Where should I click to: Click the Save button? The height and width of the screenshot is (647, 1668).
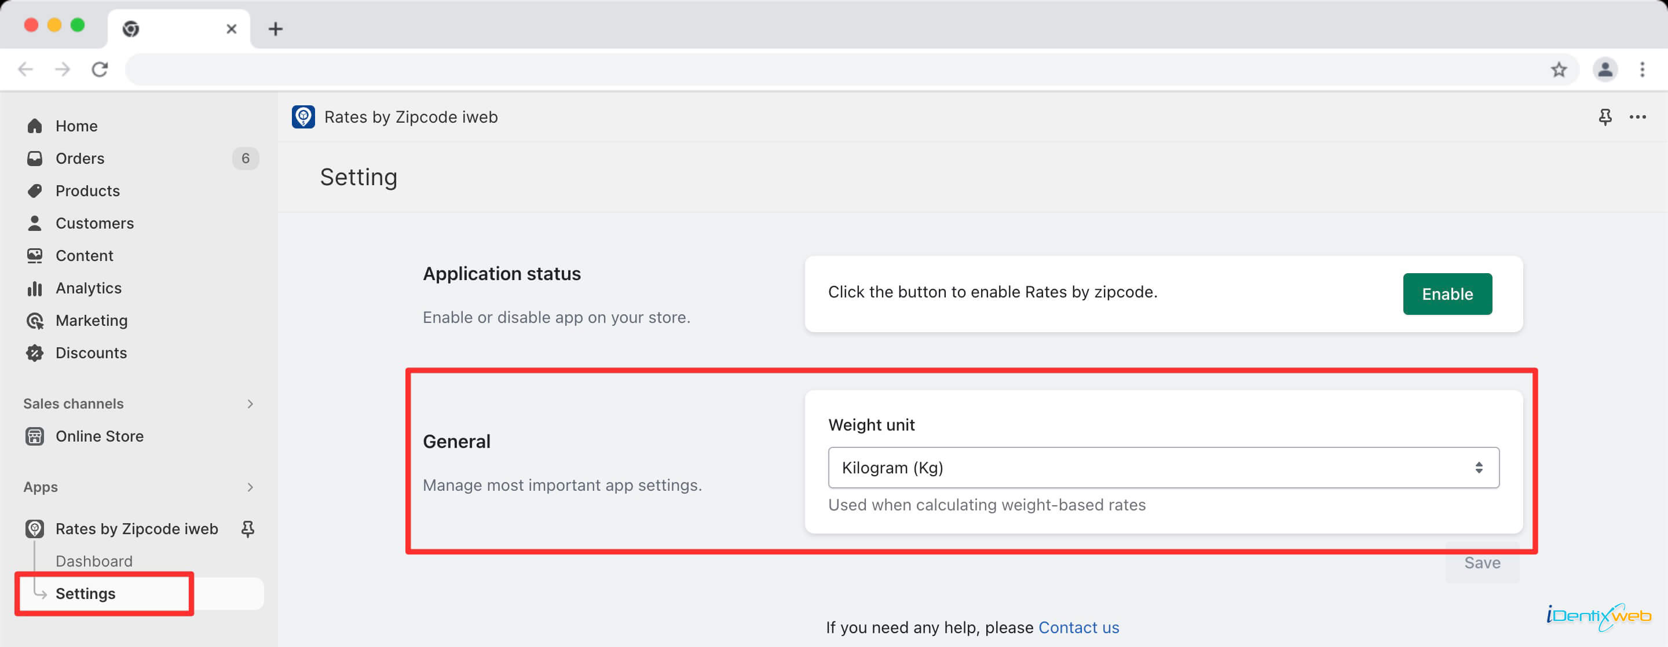1482,563
